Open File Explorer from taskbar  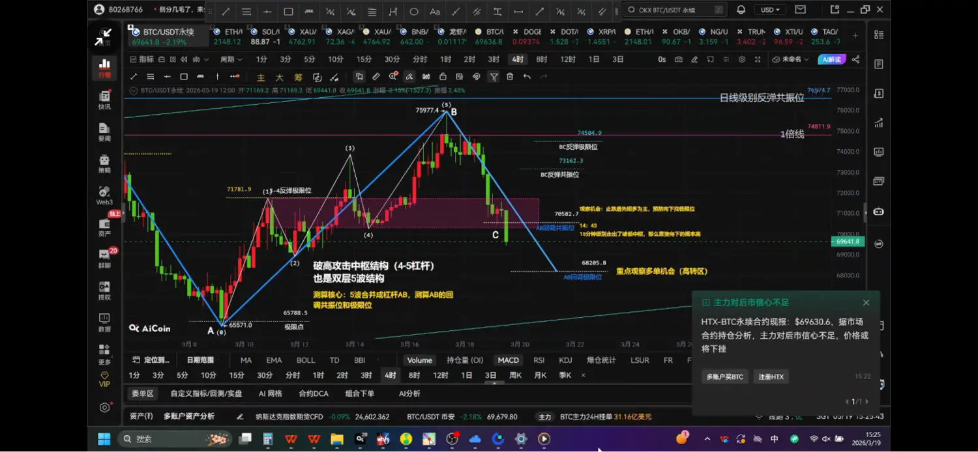click(x=337, y=439)
